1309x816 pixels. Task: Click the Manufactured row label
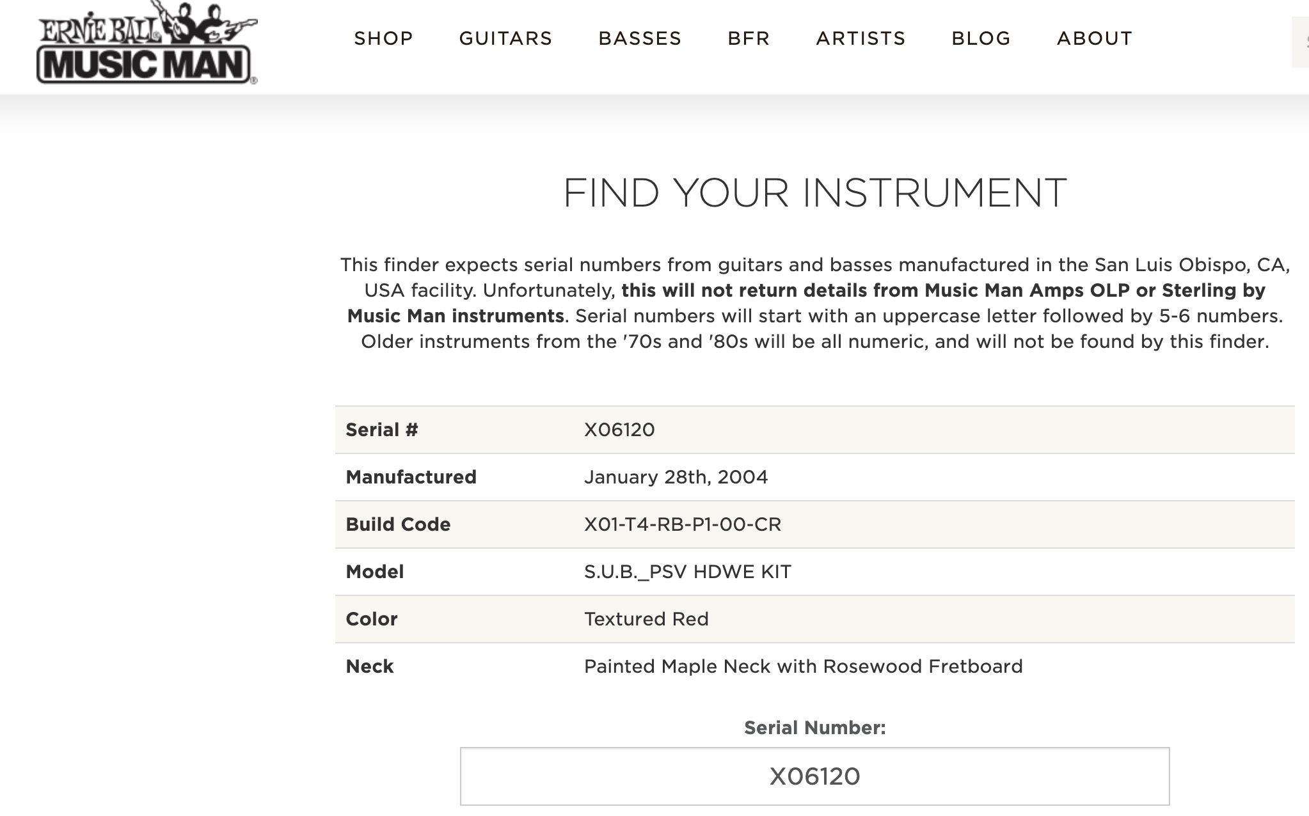point(411,477)
